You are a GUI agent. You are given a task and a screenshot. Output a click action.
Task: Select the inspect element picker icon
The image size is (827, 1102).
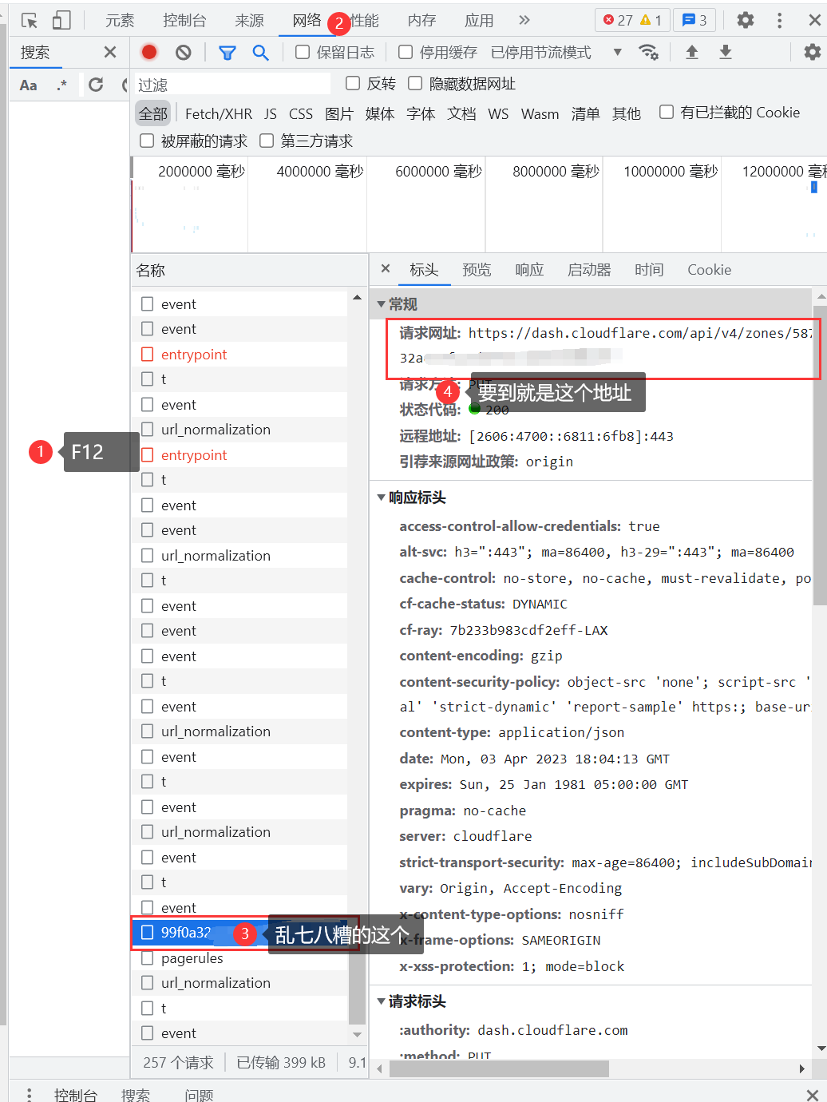[x=30, y=21]
